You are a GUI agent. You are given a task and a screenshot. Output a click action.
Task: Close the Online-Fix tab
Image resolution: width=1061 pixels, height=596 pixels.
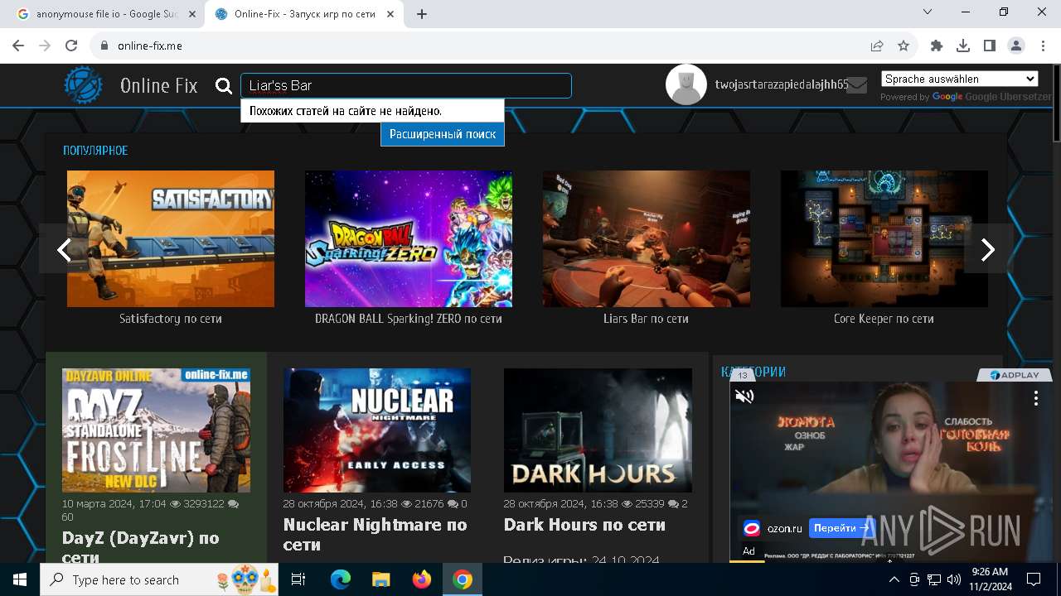click(390, 14)
